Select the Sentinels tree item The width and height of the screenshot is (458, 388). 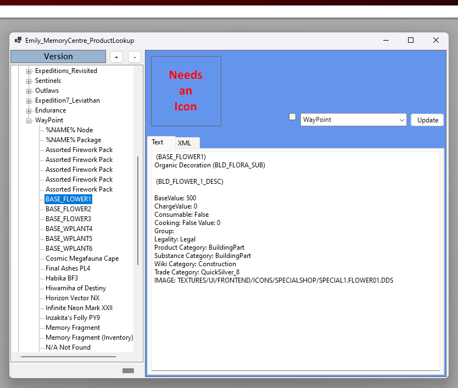[x=48, y=81]
